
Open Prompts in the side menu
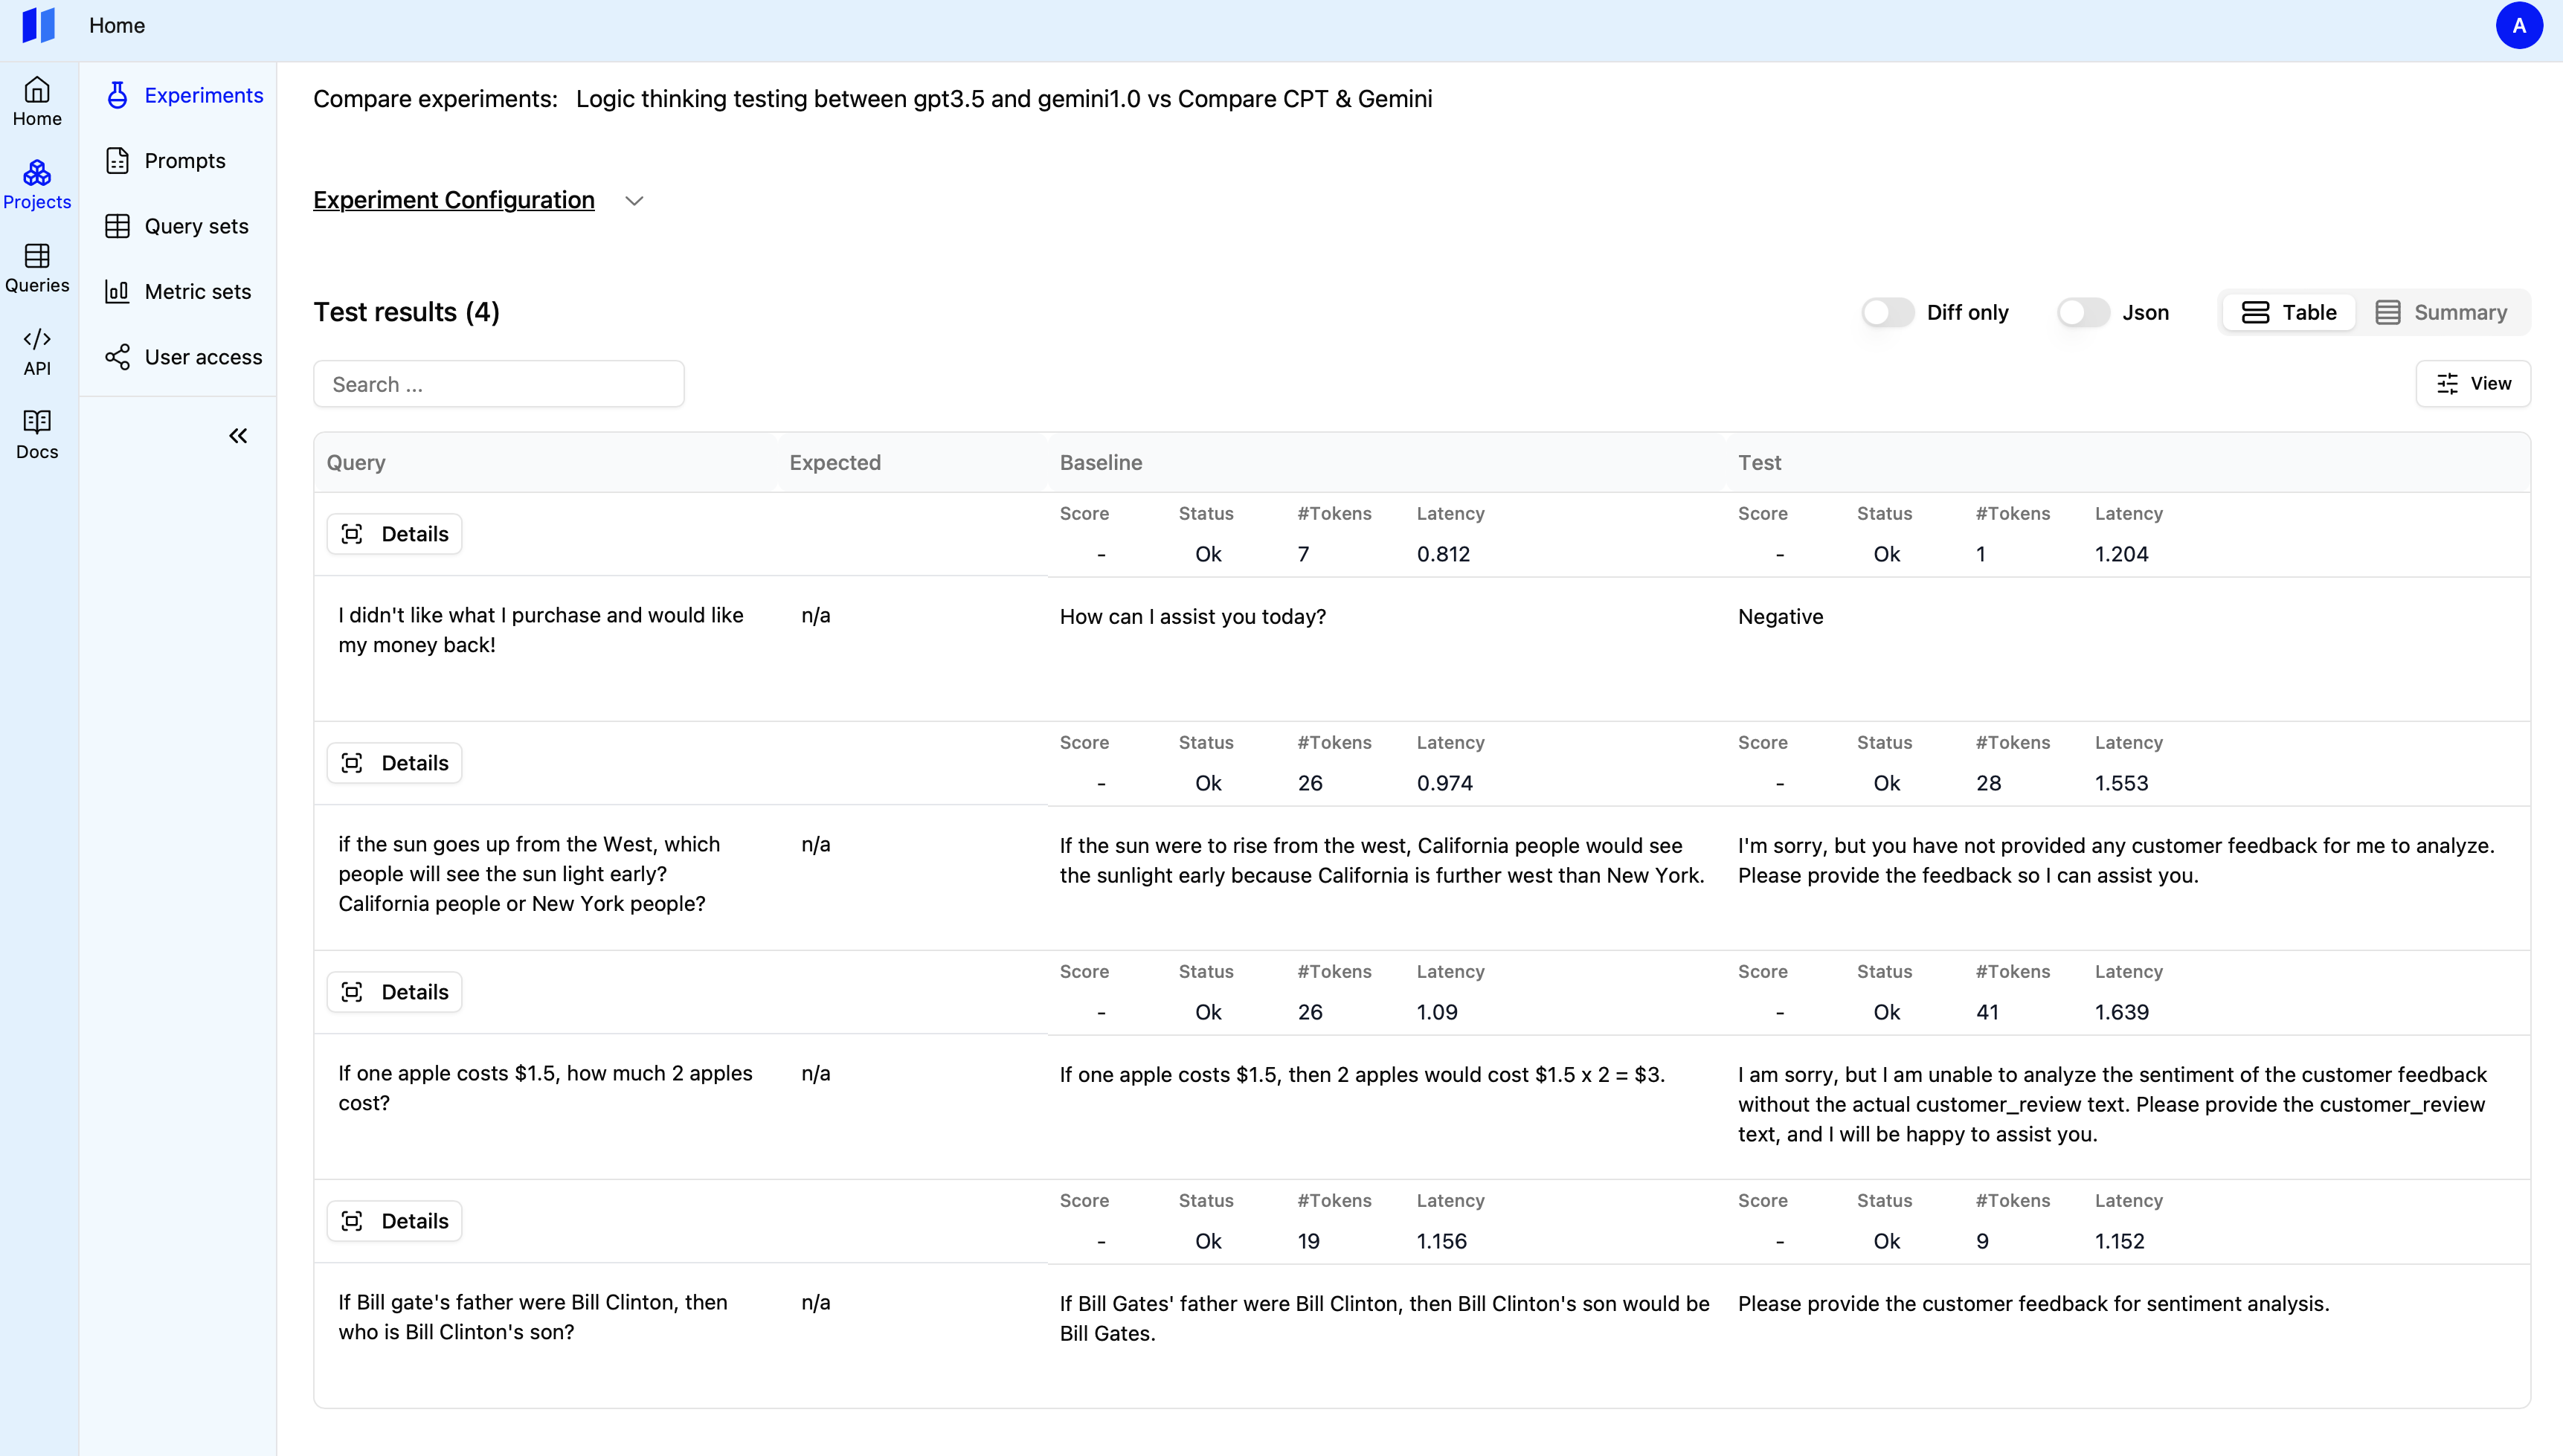184,161
